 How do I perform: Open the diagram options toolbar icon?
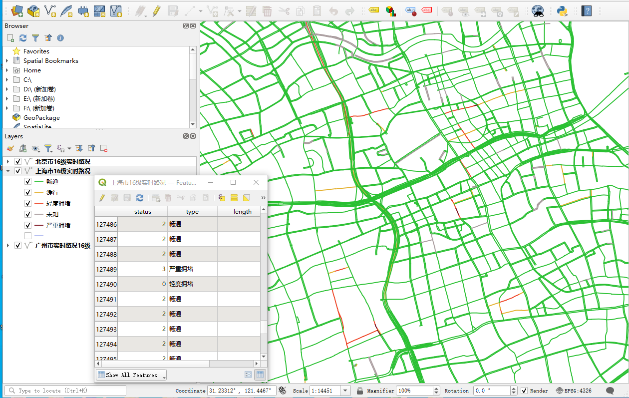[390, 10]
